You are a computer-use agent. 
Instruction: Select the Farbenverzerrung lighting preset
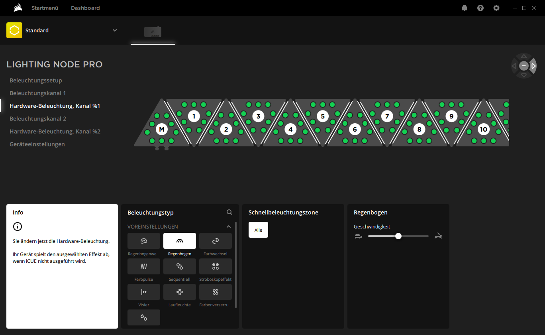coord(216,292)
